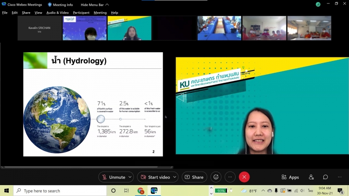Open the Apps panel
This screenshot has width=349, height=196.
tap(291, 177)
